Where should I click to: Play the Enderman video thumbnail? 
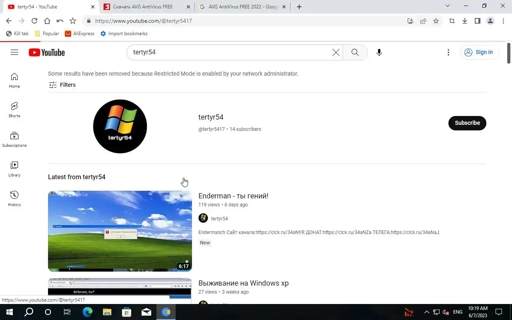pyautogui.click(x=120, y=231)
